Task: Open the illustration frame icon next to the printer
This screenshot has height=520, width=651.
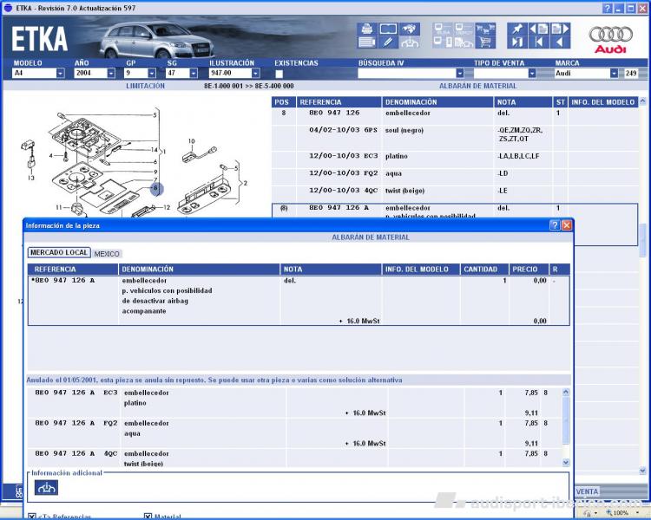Action: tap(388, 29)
